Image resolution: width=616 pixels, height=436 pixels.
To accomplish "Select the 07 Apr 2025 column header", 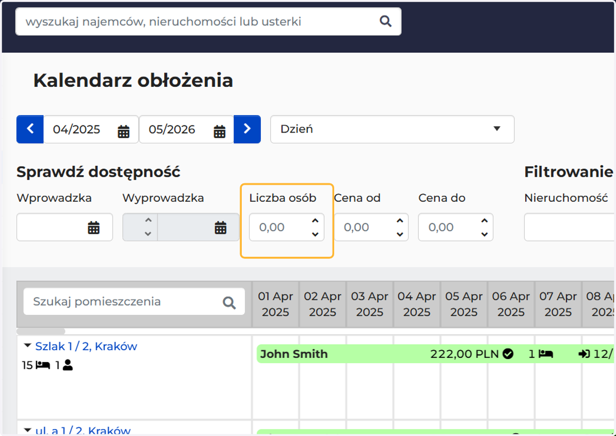I will pyautogui.click(x=558, y=304).
